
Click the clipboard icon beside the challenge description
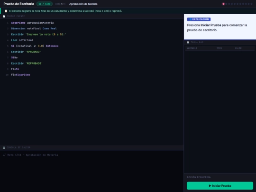(6, 11)
